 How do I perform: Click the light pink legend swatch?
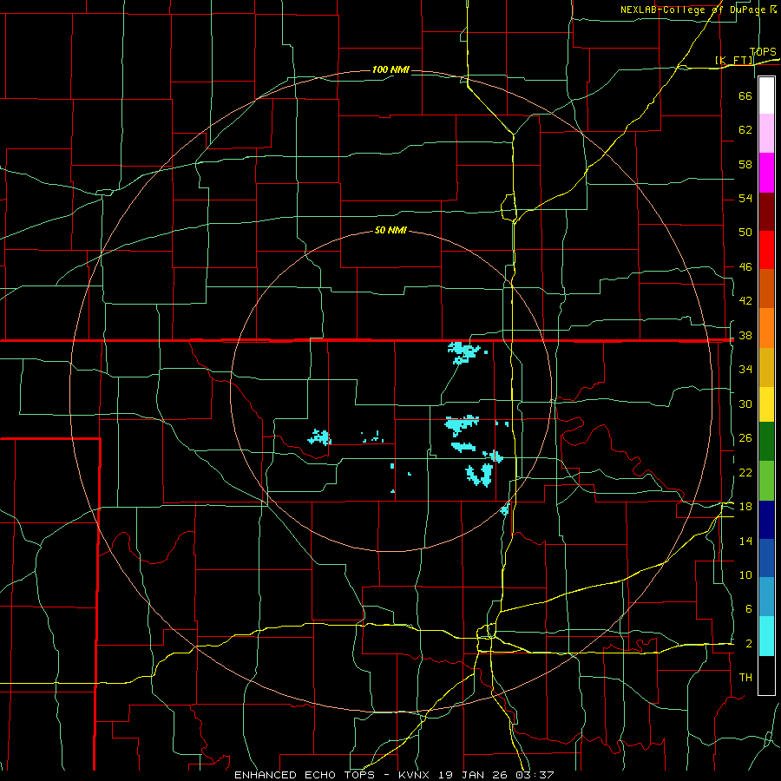click(x=766, y=134)
